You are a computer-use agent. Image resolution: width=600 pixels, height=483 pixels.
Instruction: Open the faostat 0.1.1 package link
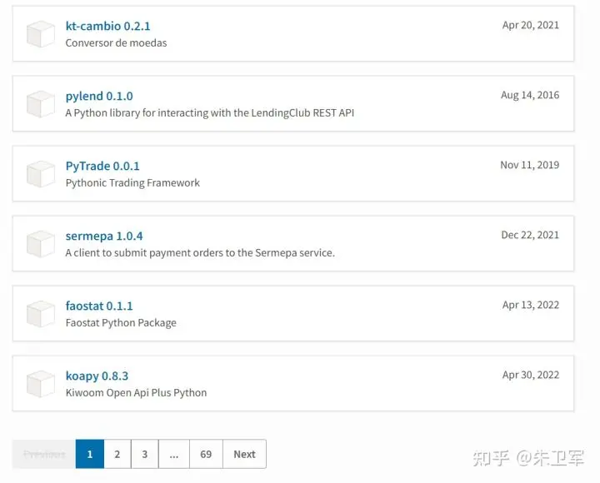pyautogui.click(x=98, y=306)
